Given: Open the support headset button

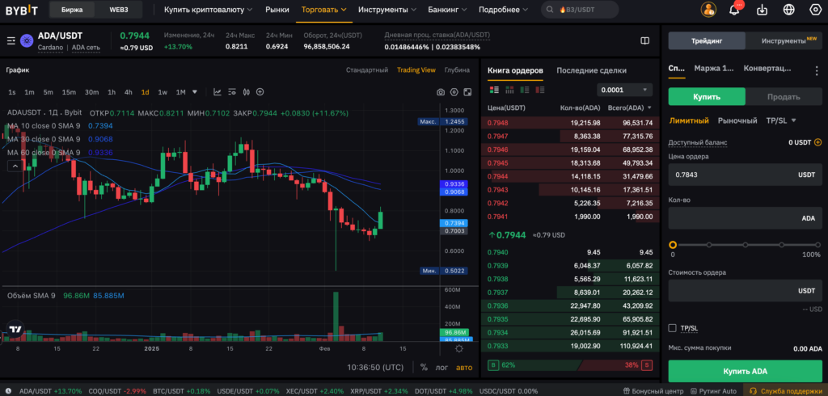Looking at the screenshot, I should (785, 390).
